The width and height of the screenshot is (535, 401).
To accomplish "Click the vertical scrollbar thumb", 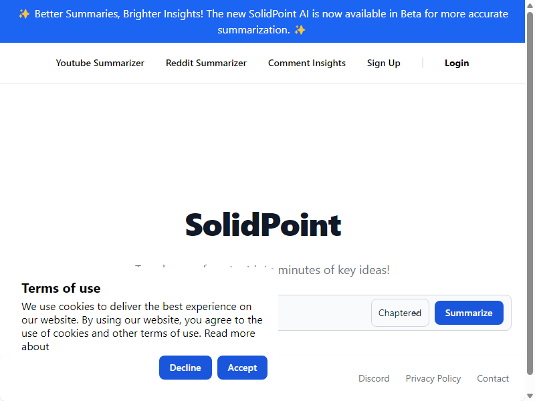I will click(530, 193).
